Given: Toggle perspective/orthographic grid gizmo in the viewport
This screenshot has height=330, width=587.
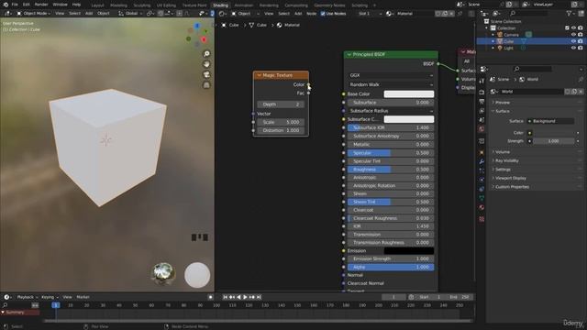Looking at the screenshot, I should (206, 85).
